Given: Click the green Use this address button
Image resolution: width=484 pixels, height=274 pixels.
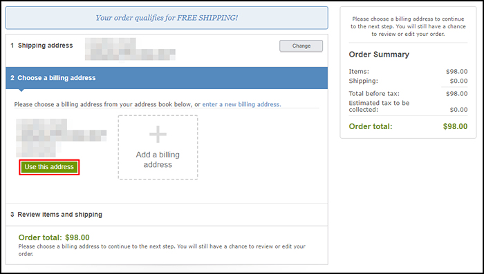Looking at the screenshot, I should (x=49, y=167).
